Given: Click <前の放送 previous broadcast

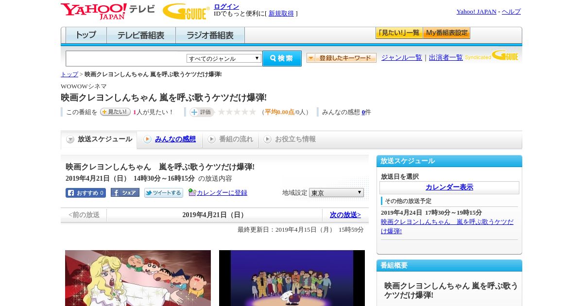Looking at the screenshot, I should point(84,215).
